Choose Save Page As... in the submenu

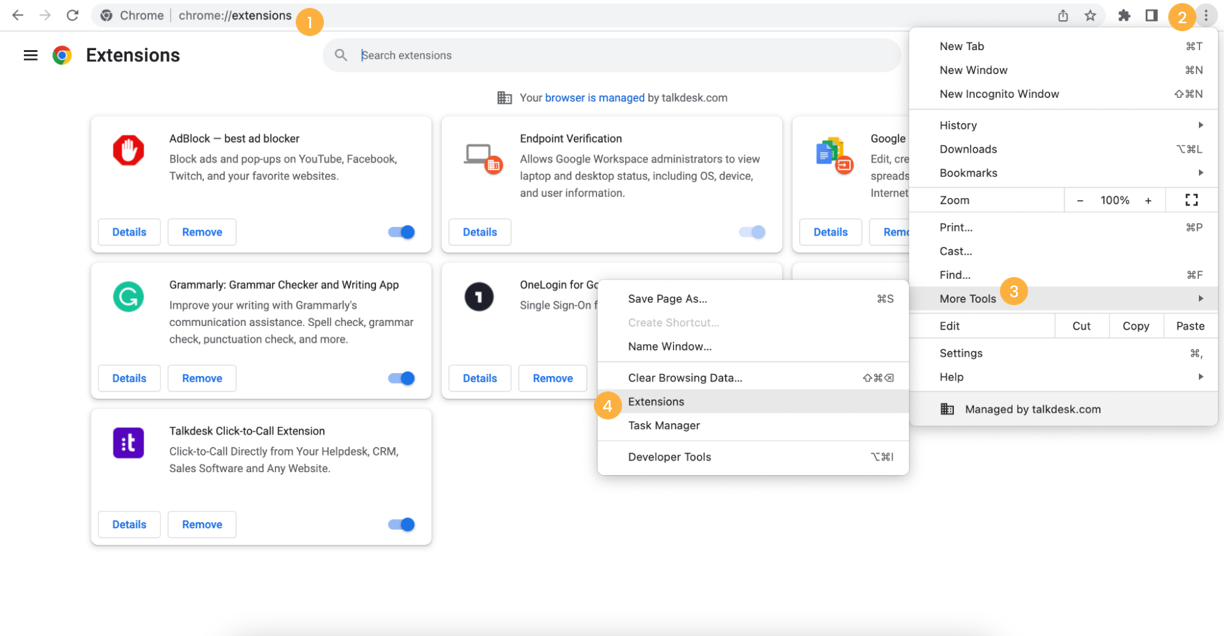pos(753,298)
